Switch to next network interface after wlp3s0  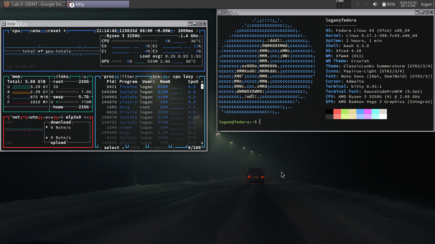pyautogui.click(x=86, y=117)
